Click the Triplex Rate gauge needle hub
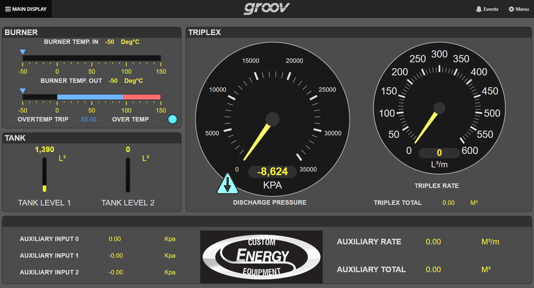 439,108
